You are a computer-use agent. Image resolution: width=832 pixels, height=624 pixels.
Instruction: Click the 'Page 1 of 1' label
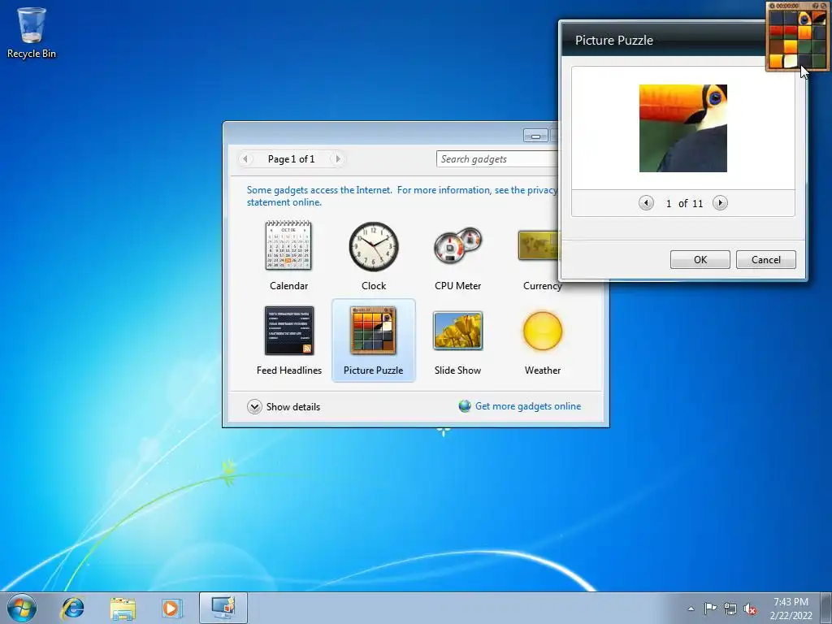(x=292, y=158)
